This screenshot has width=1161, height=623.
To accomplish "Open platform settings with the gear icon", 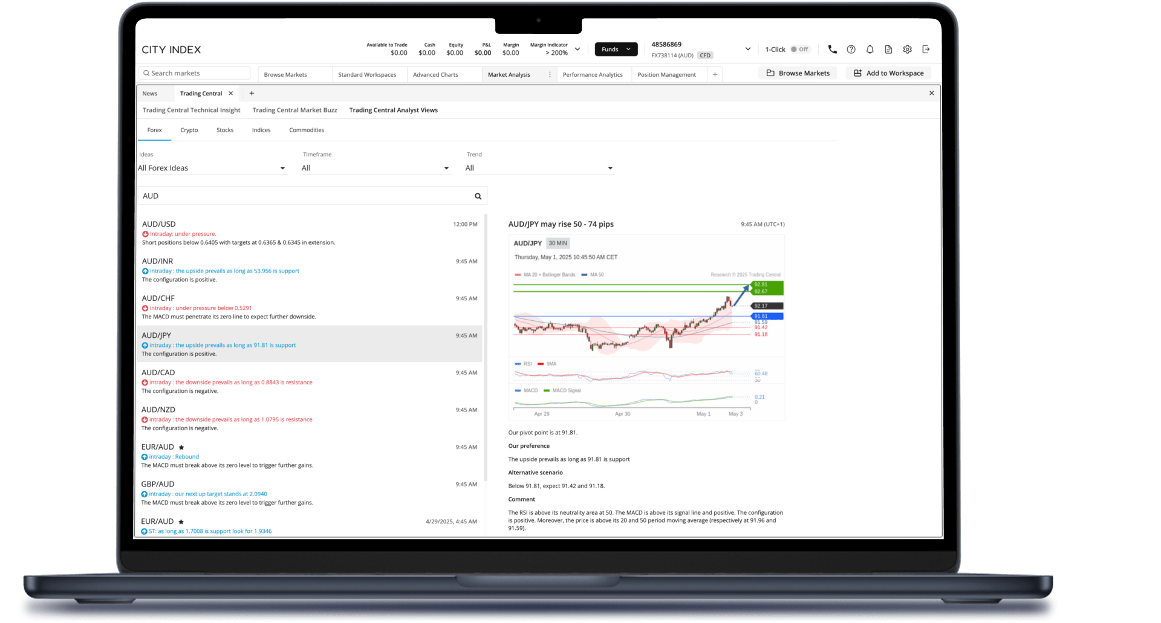I will (x=907, y=49).
